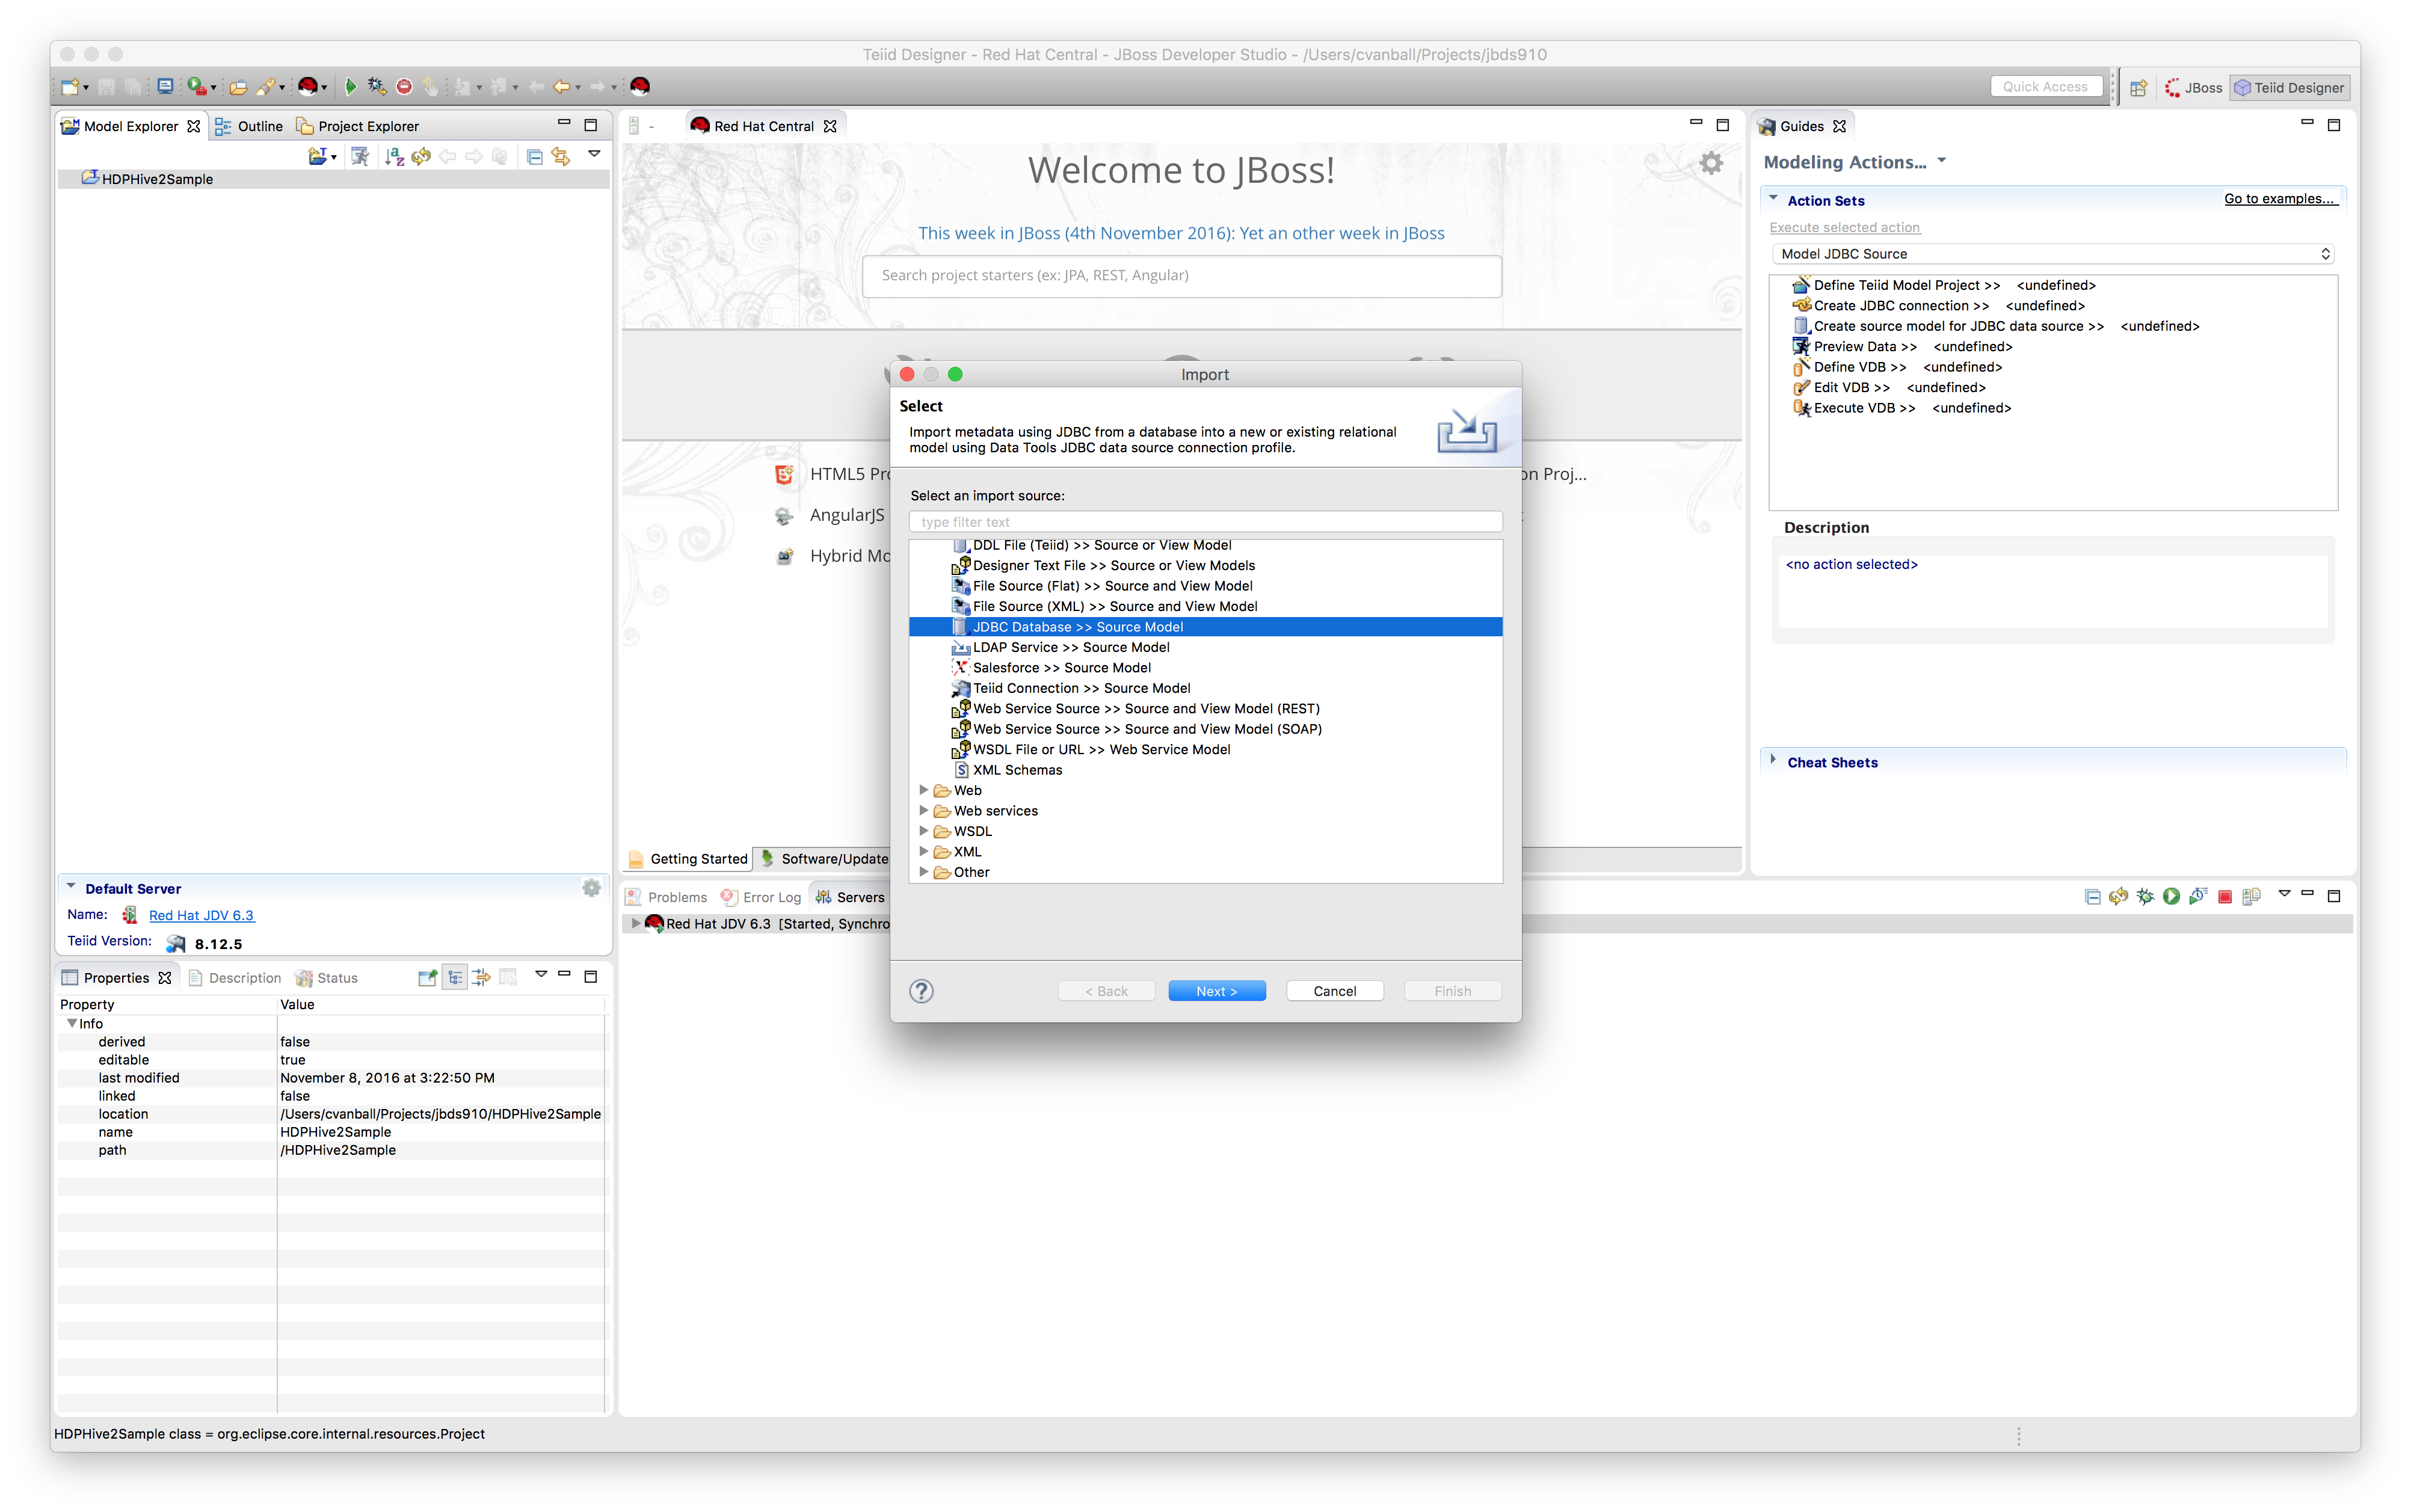Open the Getting Started tab

pos(688,859)
